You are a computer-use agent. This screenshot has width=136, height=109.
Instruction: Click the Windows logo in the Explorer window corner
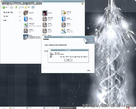(82, 4)
